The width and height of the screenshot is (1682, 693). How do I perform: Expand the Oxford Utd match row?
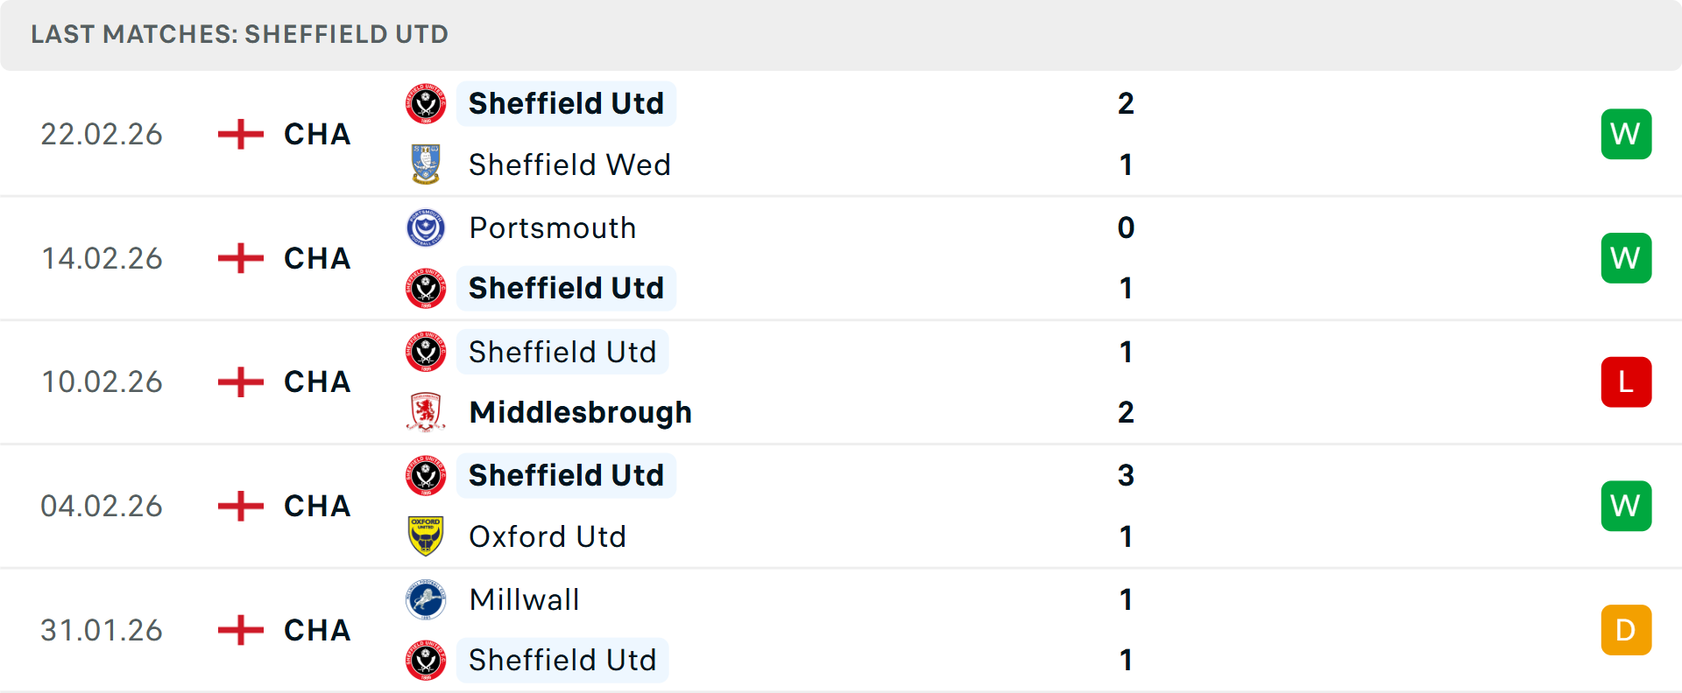tap(841, 506)
